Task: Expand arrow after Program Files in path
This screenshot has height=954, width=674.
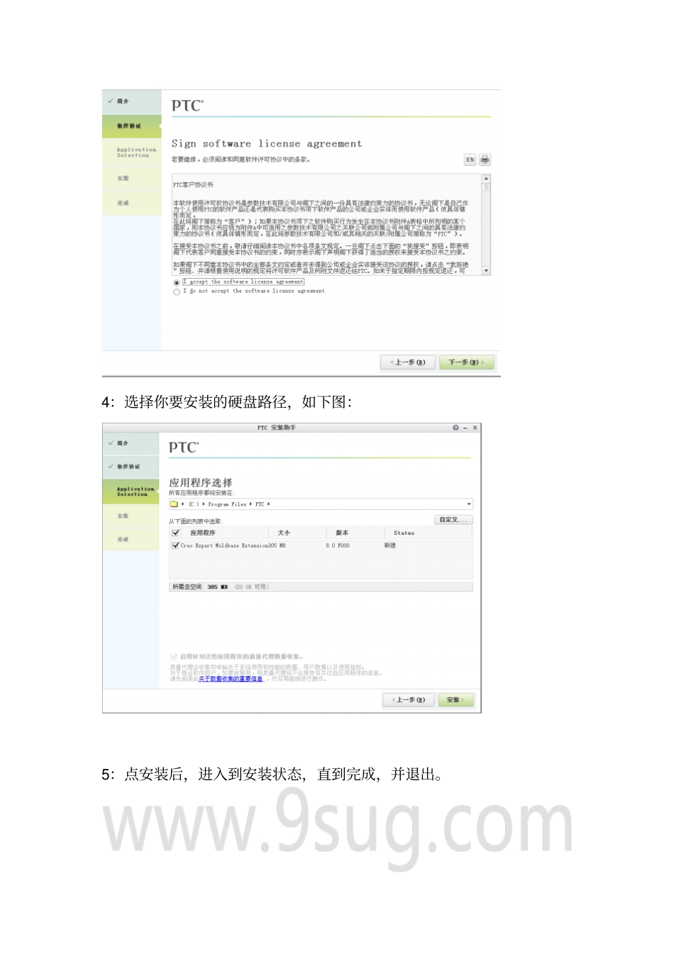Action: 250,504
